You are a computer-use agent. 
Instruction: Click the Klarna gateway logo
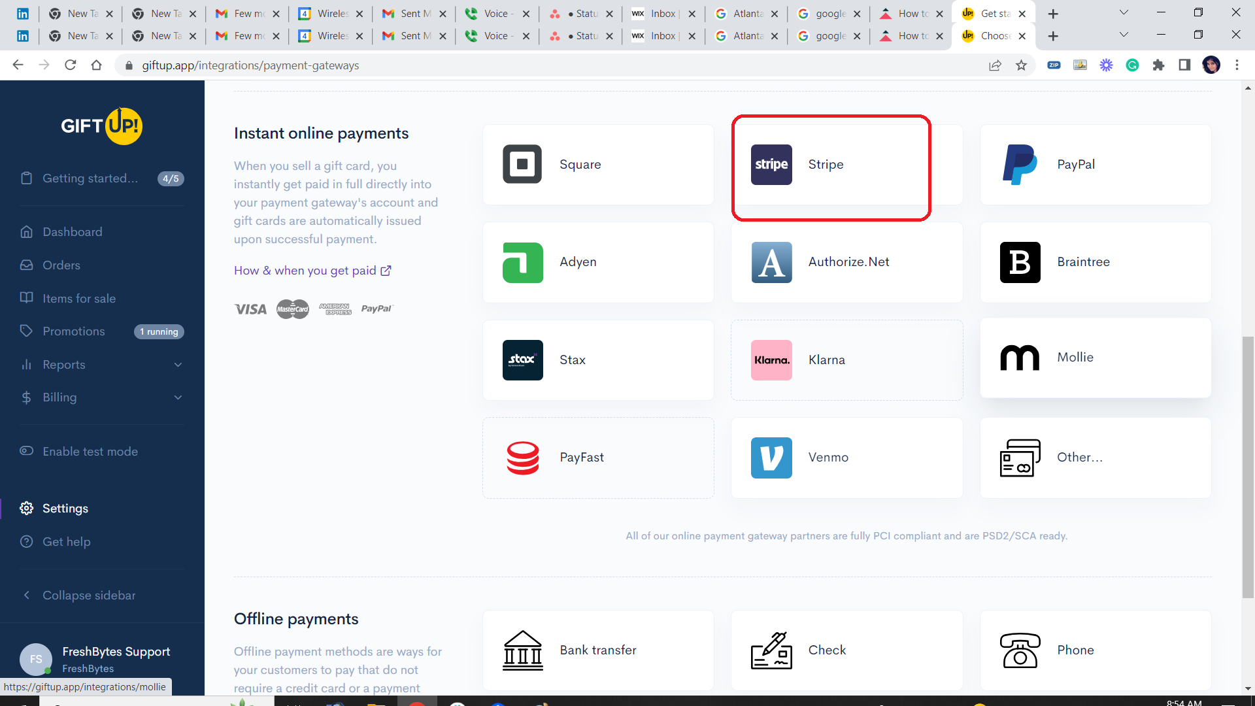(x=771, y=360)
